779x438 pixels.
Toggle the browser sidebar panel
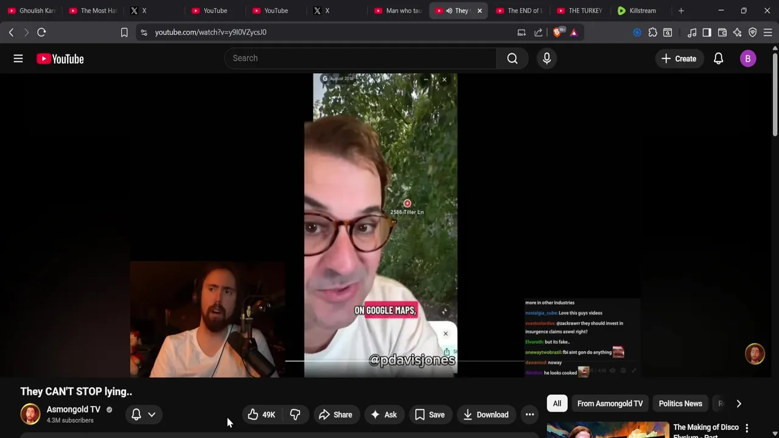click(707, 32)
